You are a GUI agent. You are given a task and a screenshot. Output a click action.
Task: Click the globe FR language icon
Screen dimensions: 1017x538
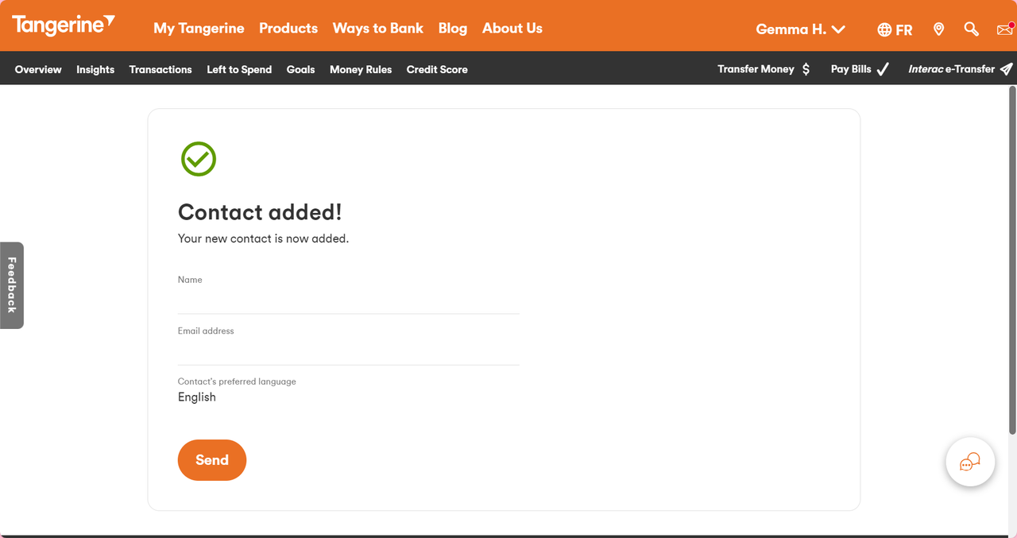click(x=895, y=29)
